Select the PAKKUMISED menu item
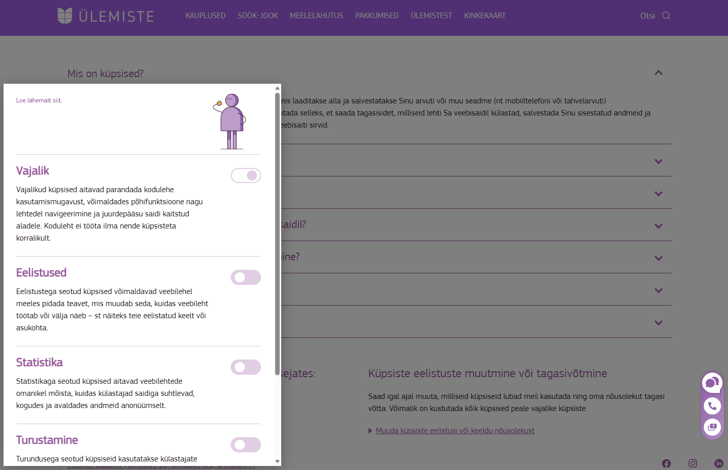728x470 pixels. [377, 16]
